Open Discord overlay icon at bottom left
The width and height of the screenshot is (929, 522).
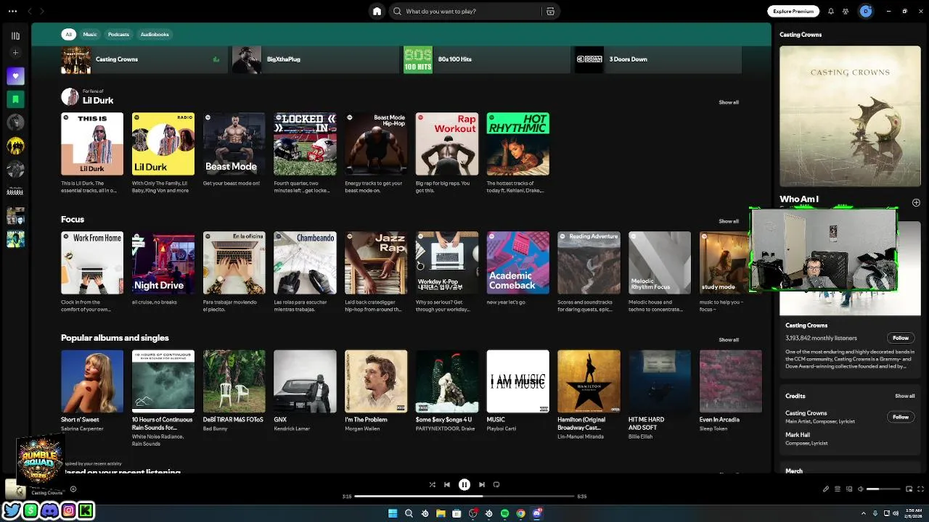coord(49,511)
